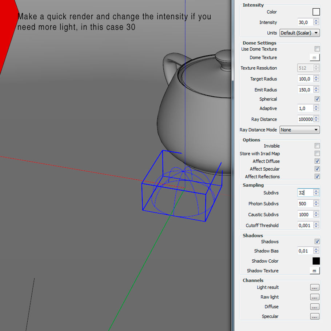
Task: Click the Texture Resolution field showing 512
Action: (305, 68)
